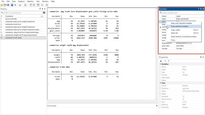Close the Properties panel
205x115 pixels.
(x=203, y=57)
